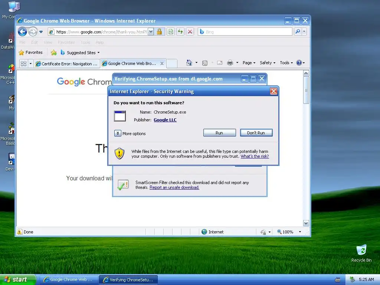The image size is (380, 285).
Task: Click the on-screen keyboard tray icon
Action: (x=338, y=280)
